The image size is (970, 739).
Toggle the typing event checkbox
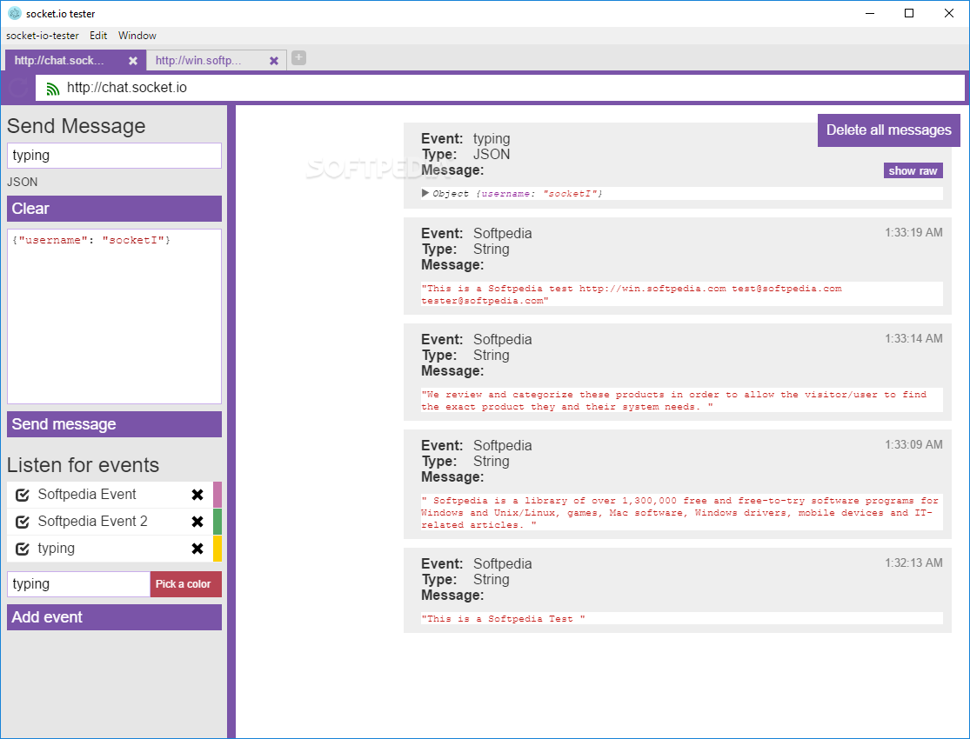click(23, 549)
